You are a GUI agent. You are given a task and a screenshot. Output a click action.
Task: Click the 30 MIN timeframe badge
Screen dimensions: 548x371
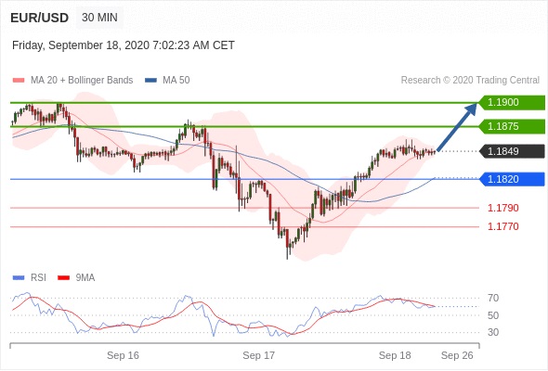[99, 18]
